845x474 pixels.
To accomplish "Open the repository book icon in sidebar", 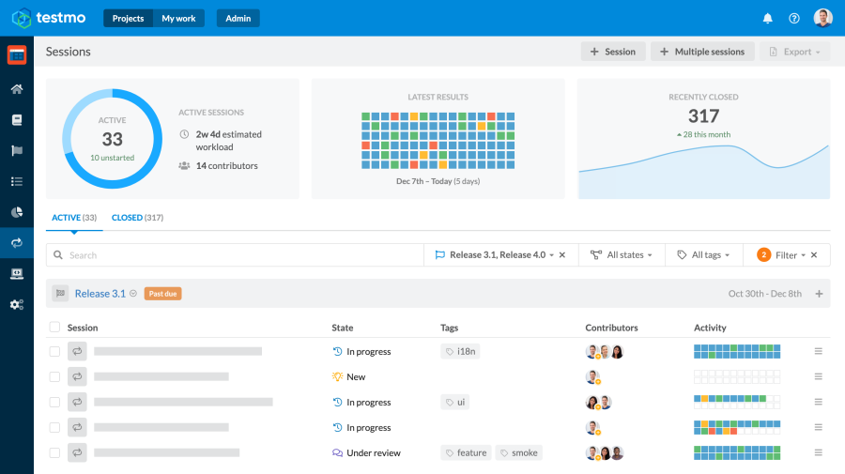I will [x=17, y=119].
